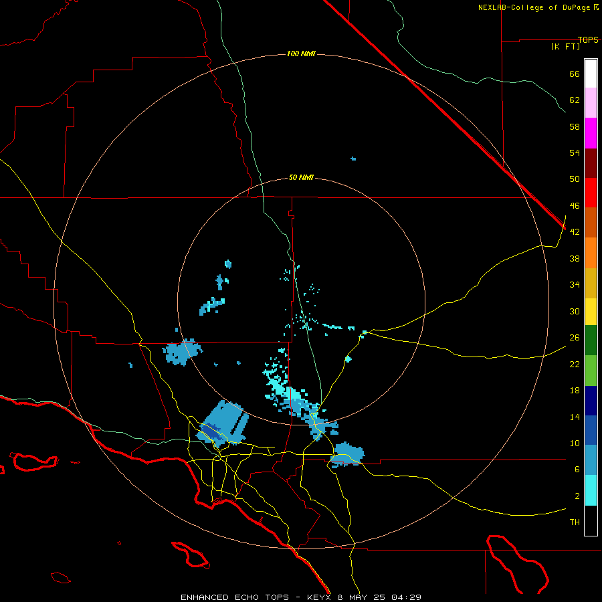Click the legend value "46"
Viewport: 602px width, 602px height.
(575, 205)
